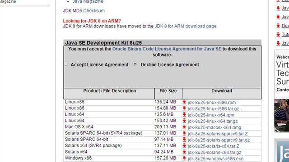Download jdk-8u25-macosx-x64.dmg file link
The image size is (289, 162).
pyautogui.click(x=214, y=127)
